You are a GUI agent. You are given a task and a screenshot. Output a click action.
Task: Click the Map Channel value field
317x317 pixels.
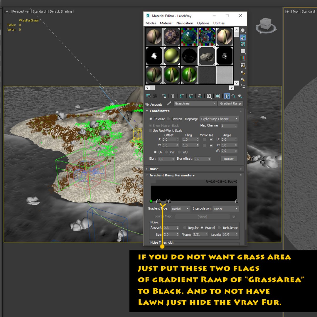[x=228, y=126]
